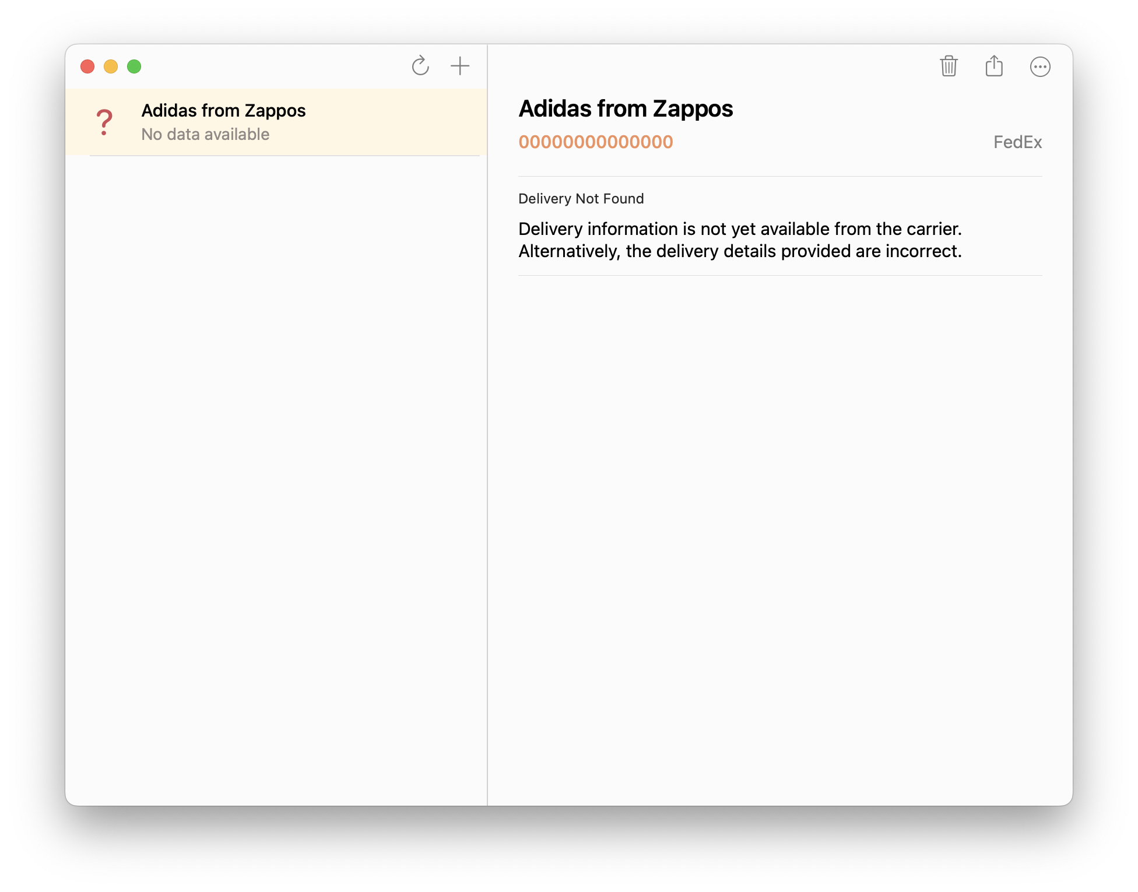Click the Delivery Not Found status label
1138x892 pixels.
[x=581, y=199]
